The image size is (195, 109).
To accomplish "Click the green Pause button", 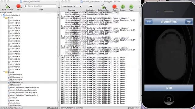I will click(131, 7).
